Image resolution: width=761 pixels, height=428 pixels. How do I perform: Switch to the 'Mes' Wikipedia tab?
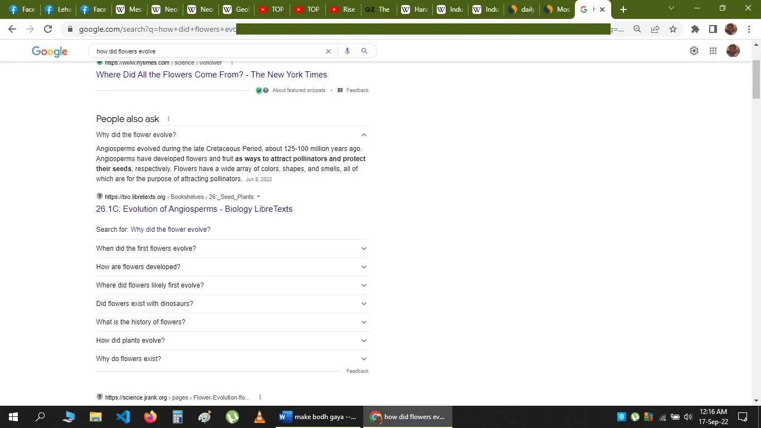coord(129,9)
